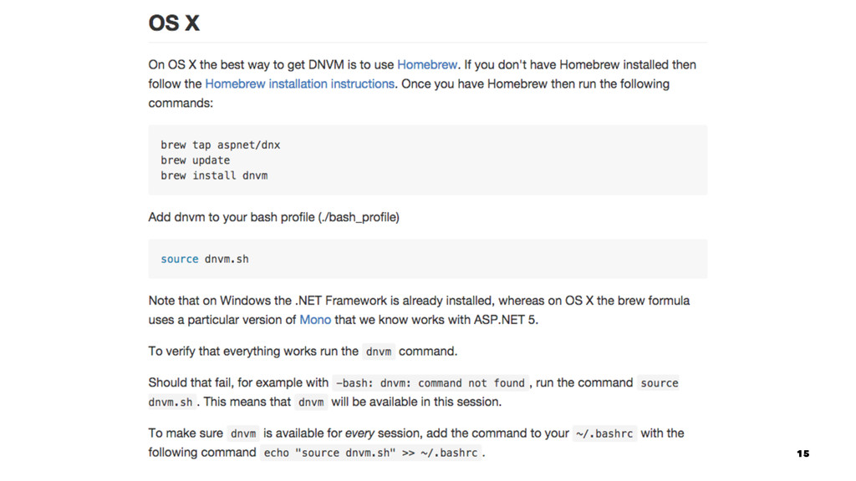Follow the Homebrew installation instructions link
Screen dimensions: 856x481
pyautogui.click(x=299, y=84)
